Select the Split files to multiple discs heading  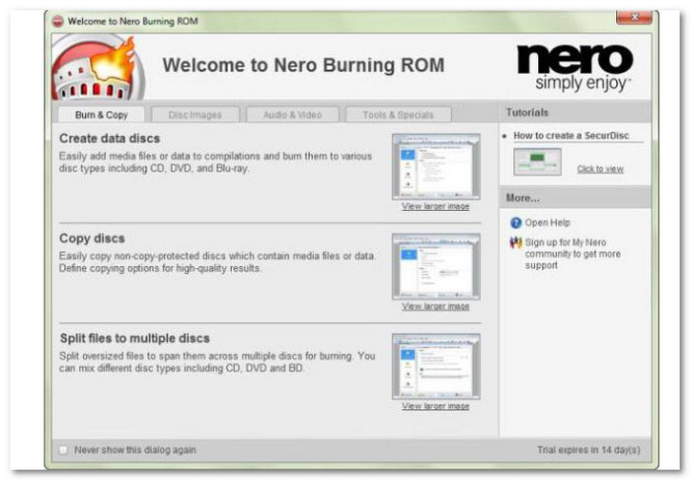coord(135,338)
